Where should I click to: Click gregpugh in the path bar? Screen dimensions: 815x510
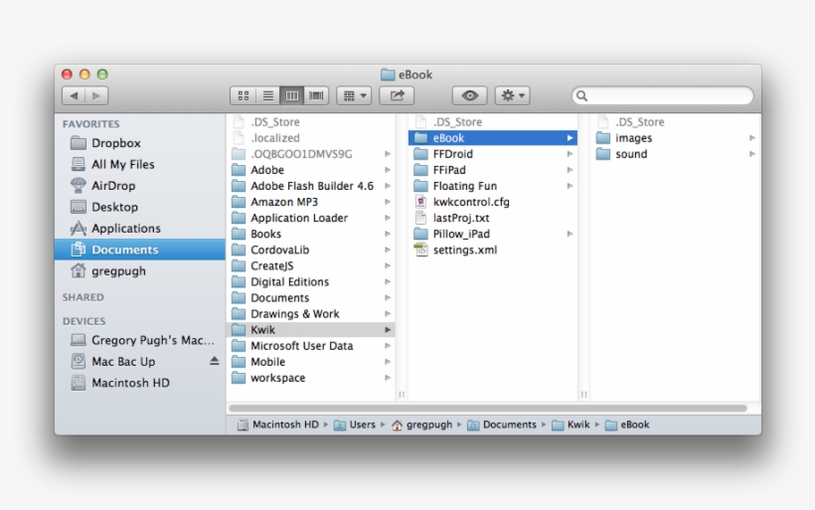[x=428, y=425]
